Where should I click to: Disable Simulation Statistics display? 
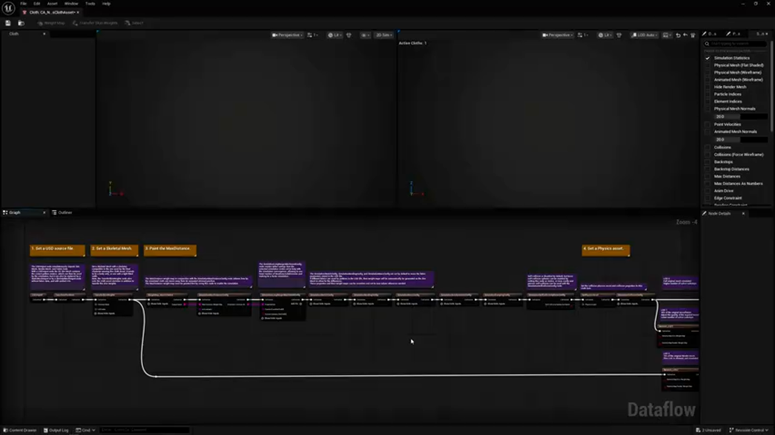click(x=708, y=57)
